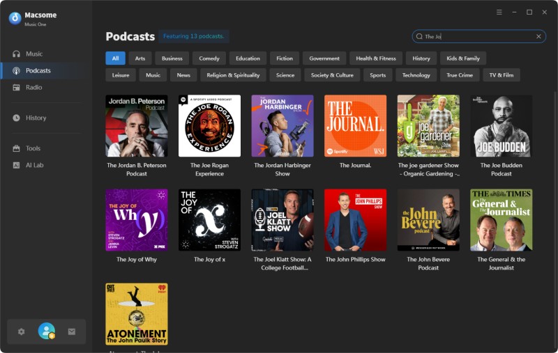Filter podcasts by Comedy
The width and height of the screenshot is (558, 353).
coord(209,58)
